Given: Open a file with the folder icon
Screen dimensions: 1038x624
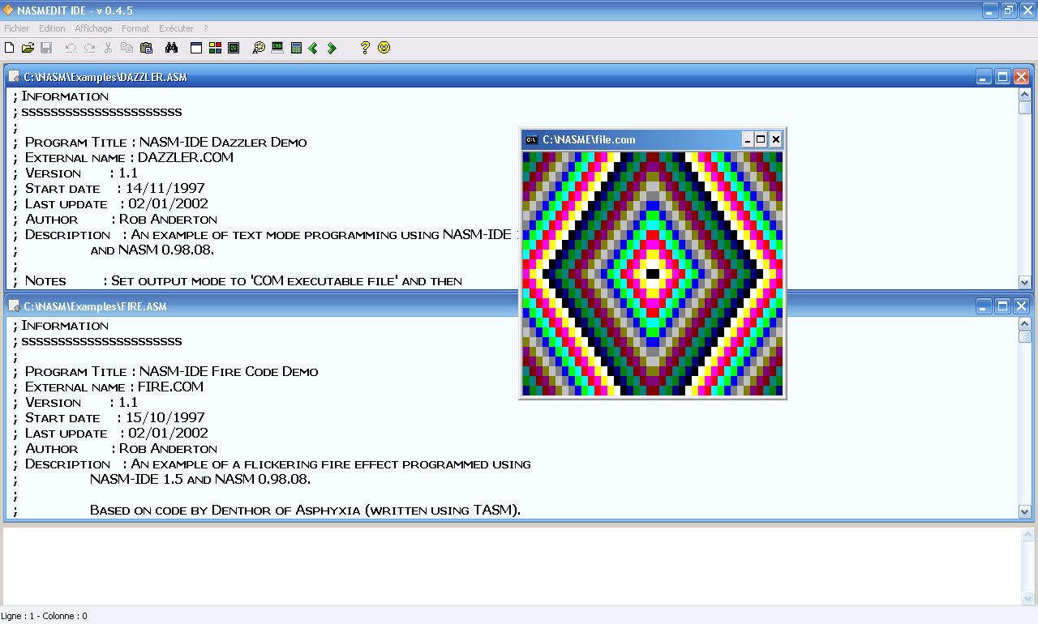Looking at the screenshot, I should [x=27, y=48].
